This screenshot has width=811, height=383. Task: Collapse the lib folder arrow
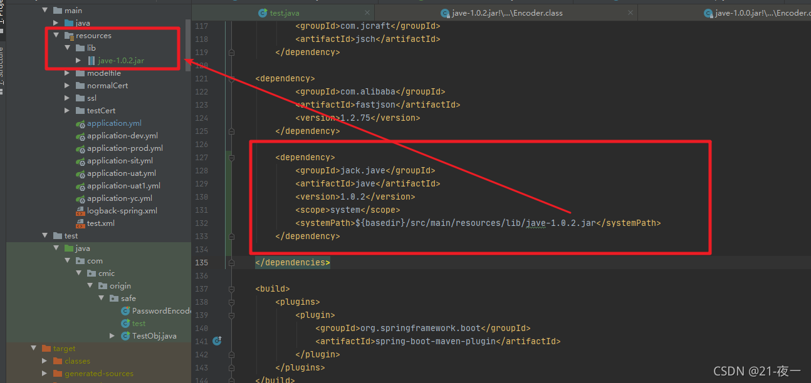68,48
